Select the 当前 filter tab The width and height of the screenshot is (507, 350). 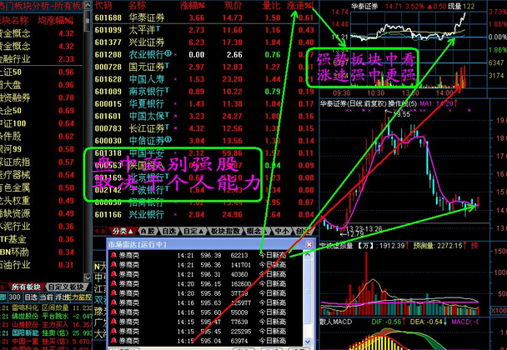pos(46,297)
